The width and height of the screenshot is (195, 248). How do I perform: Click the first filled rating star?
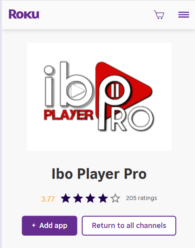[66, 198]
